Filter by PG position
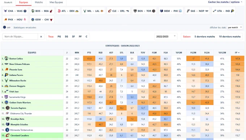The height and width of the screenshot is (140, 246). tap(59, 37)
